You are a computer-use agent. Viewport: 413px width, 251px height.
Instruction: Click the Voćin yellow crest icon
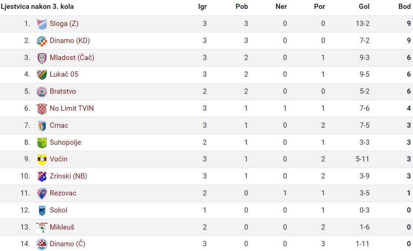42,160
